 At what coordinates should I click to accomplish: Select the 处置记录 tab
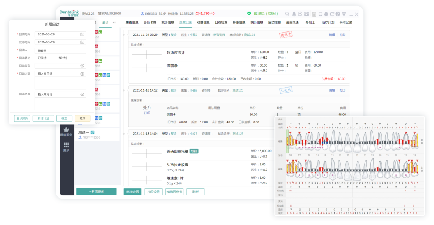(186, 22)
